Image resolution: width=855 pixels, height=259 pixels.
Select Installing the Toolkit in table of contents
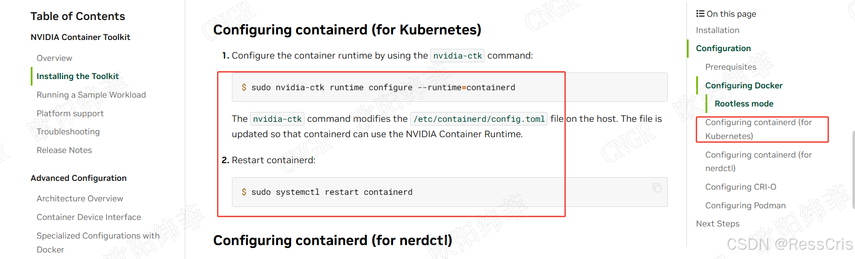(78, 76)
